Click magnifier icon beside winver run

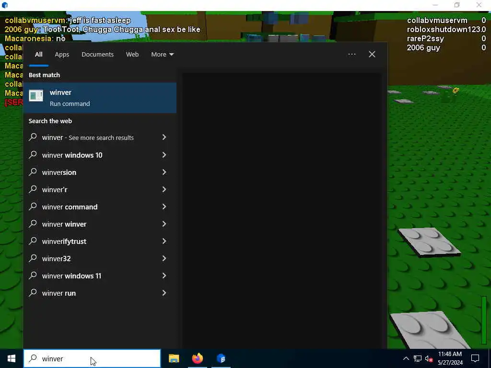33,293
